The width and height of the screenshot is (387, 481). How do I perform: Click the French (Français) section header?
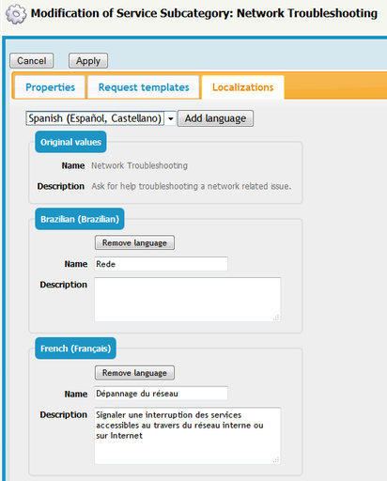click(x=75, y=349)
